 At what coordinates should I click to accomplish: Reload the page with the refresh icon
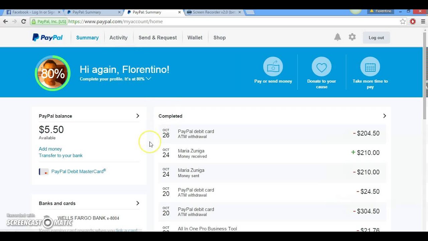coord(23,21)
